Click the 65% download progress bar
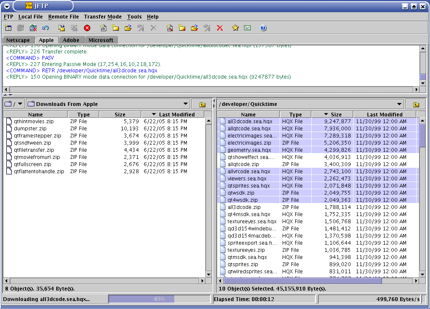This screenshot has width=430, height=309. [x=159, y=299]
